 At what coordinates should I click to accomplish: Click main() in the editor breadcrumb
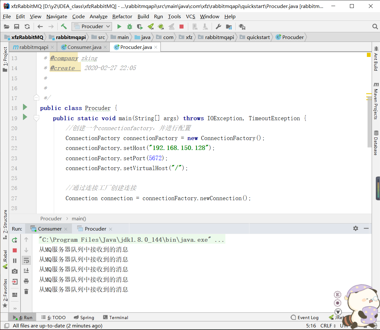[x=79, y=219]
